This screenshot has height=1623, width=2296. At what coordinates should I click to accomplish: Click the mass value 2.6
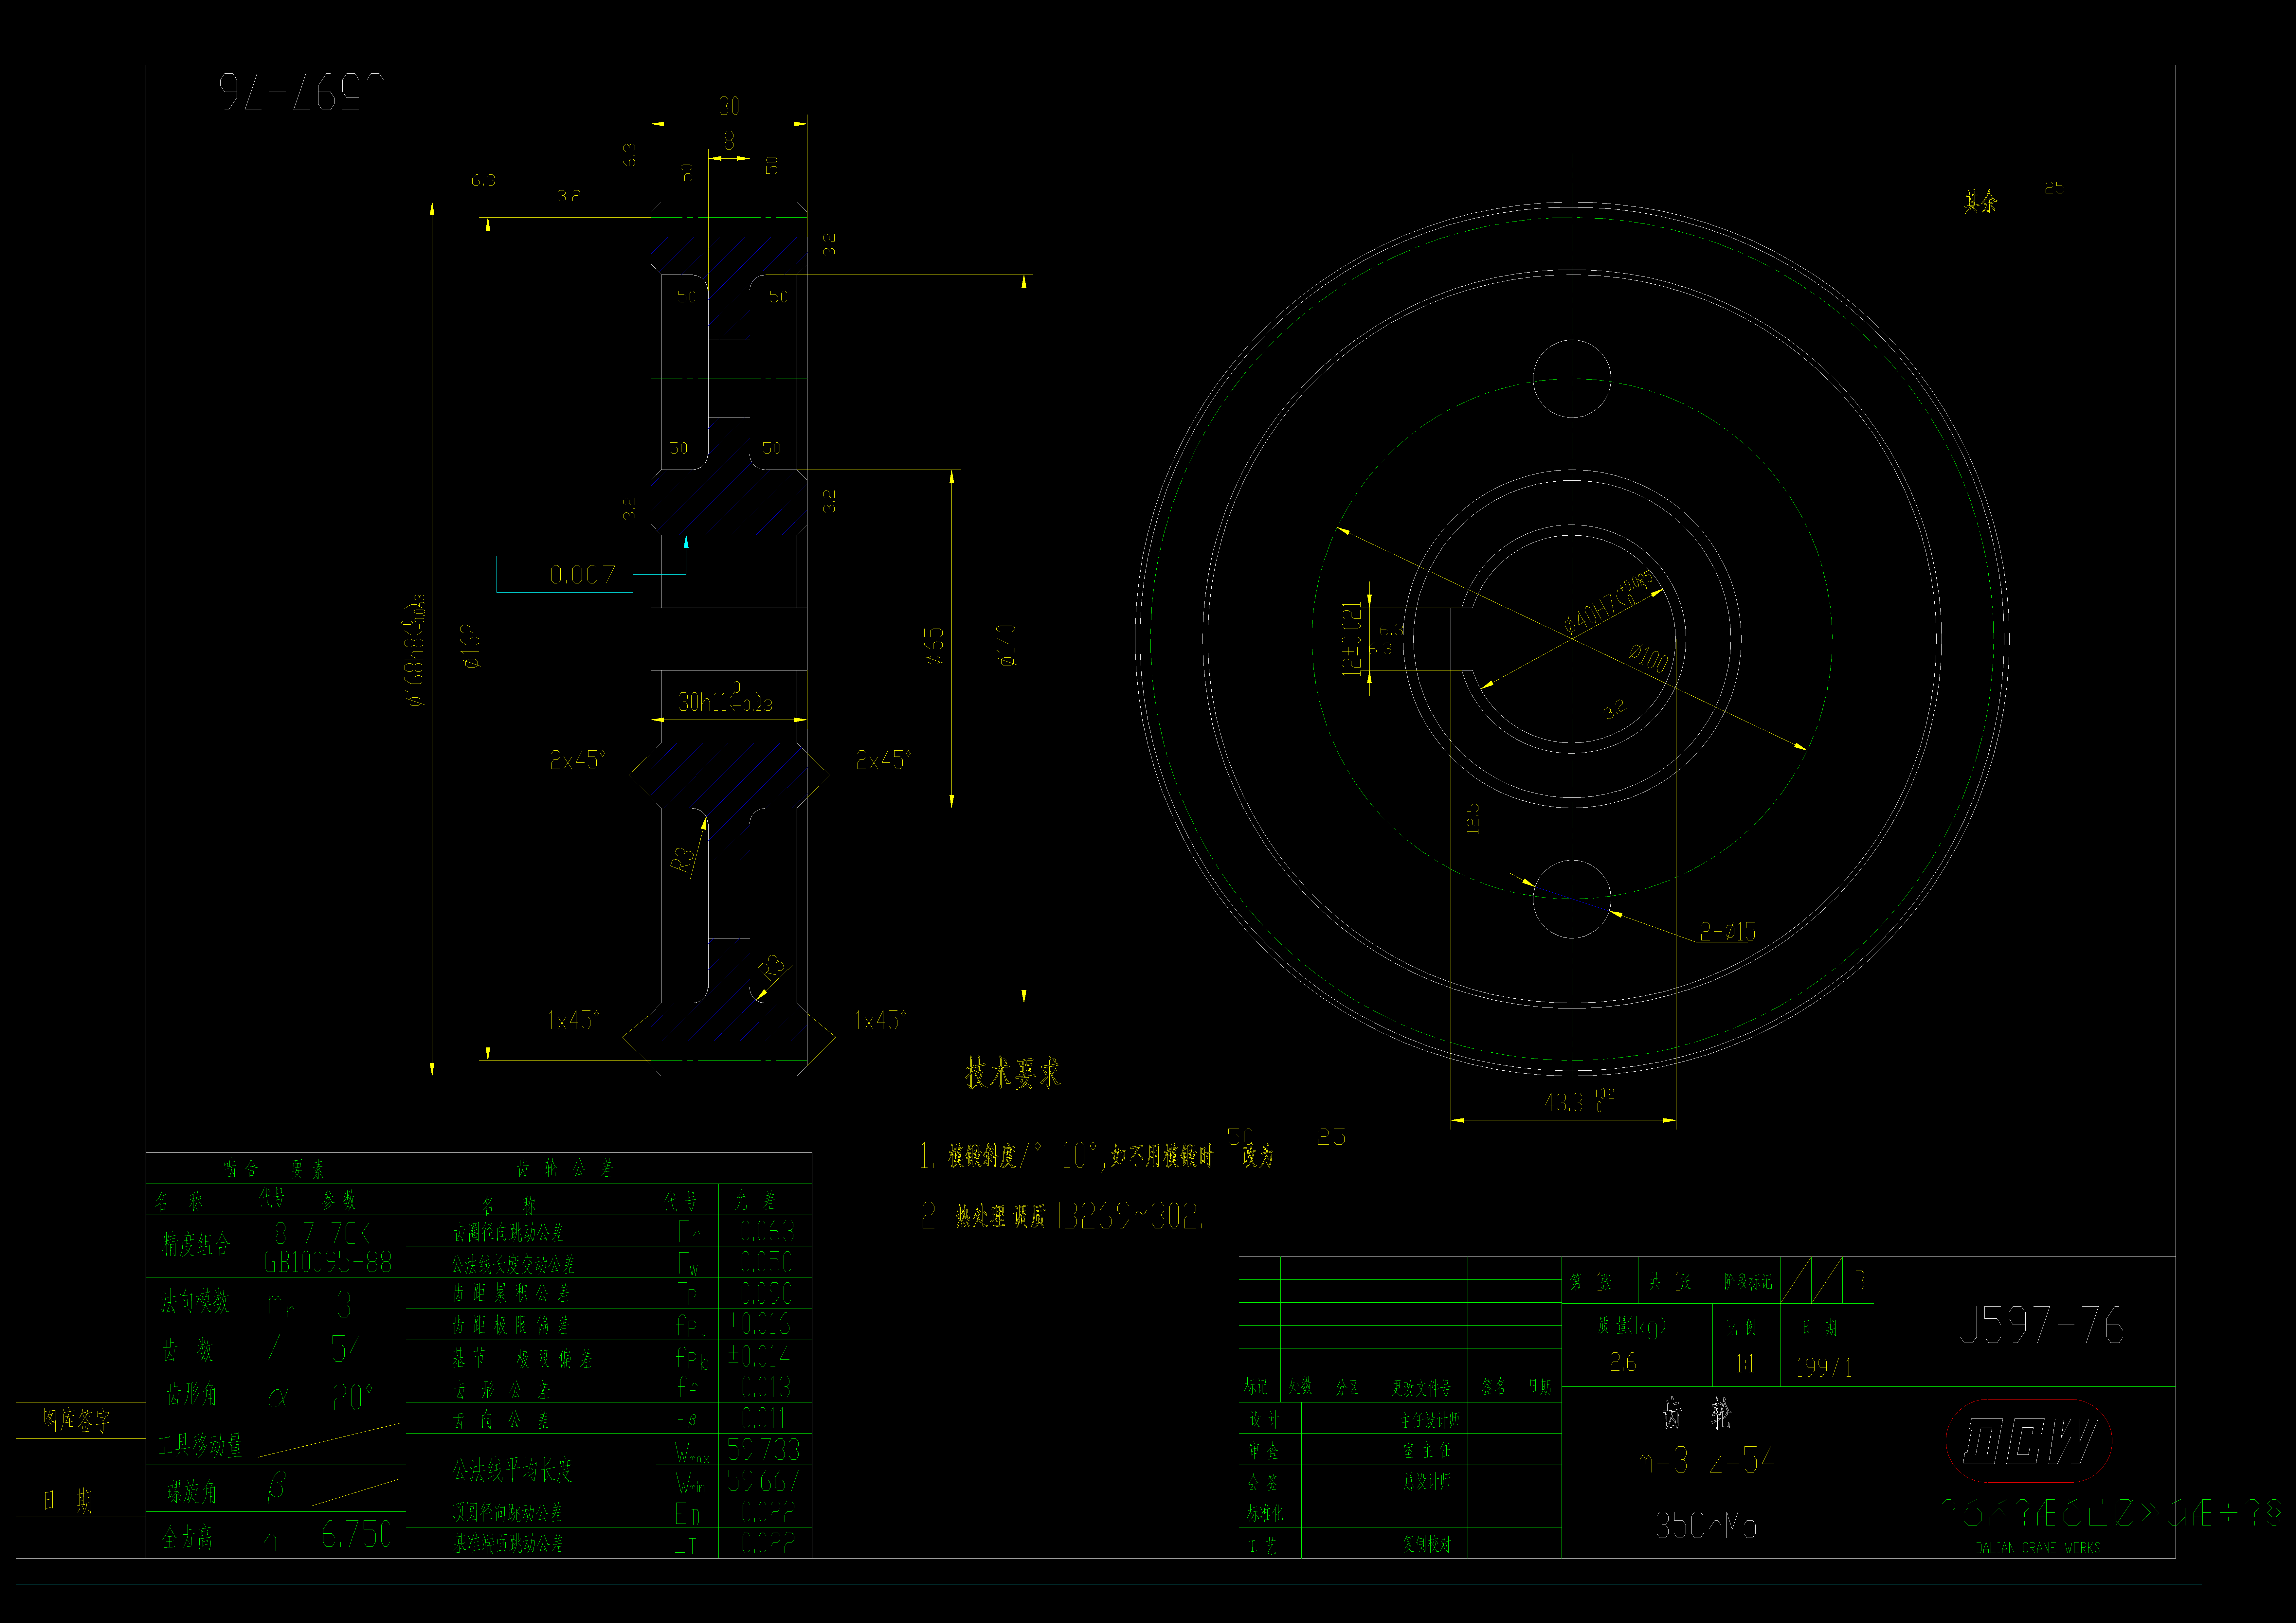(x=1623, y=1362)
